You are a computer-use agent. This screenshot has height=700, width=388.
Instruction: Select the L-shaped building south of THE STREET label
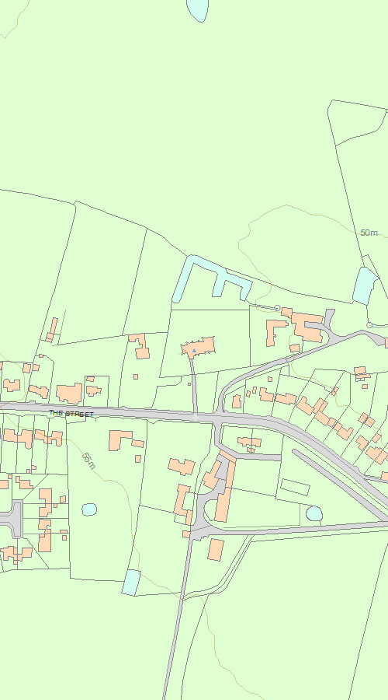click(x=120, y=440)
